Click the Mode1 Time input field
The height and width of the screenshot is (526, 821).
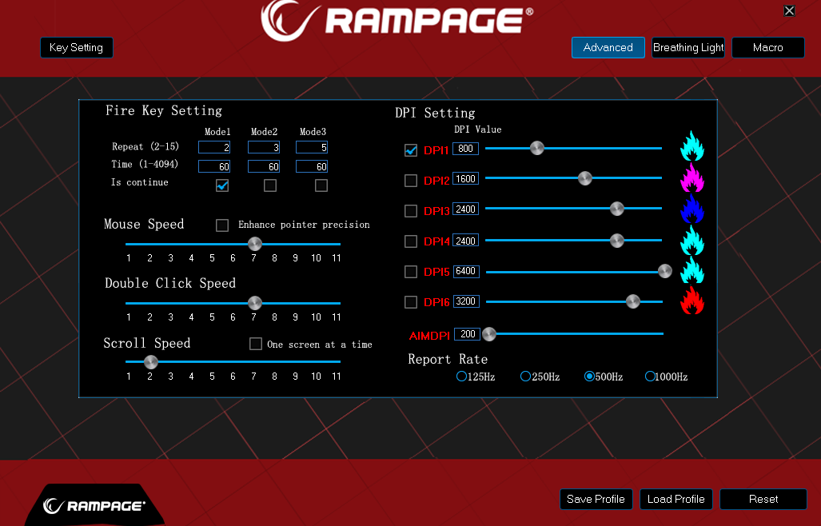(214, 166)
